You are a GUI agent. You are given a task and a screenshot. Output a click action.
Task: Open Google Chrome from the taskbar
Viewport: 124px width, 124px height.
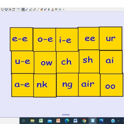84,121
